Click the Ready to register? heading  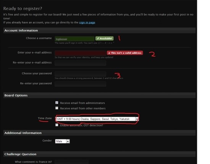click(23, 8)
